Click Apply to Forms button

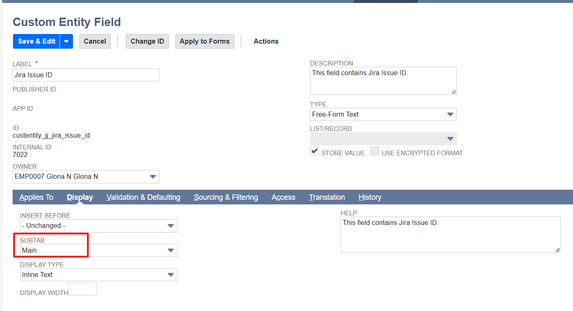(205, 41)
